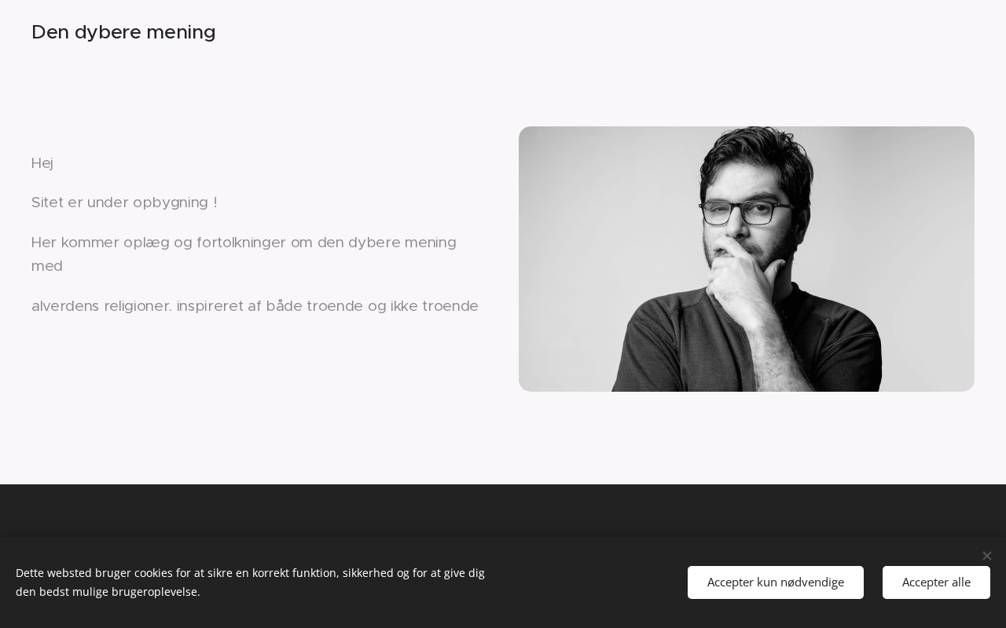Click the 'alverdens religioner' text line
This screenshot has width=1006, height=628.
click(255, 306)
